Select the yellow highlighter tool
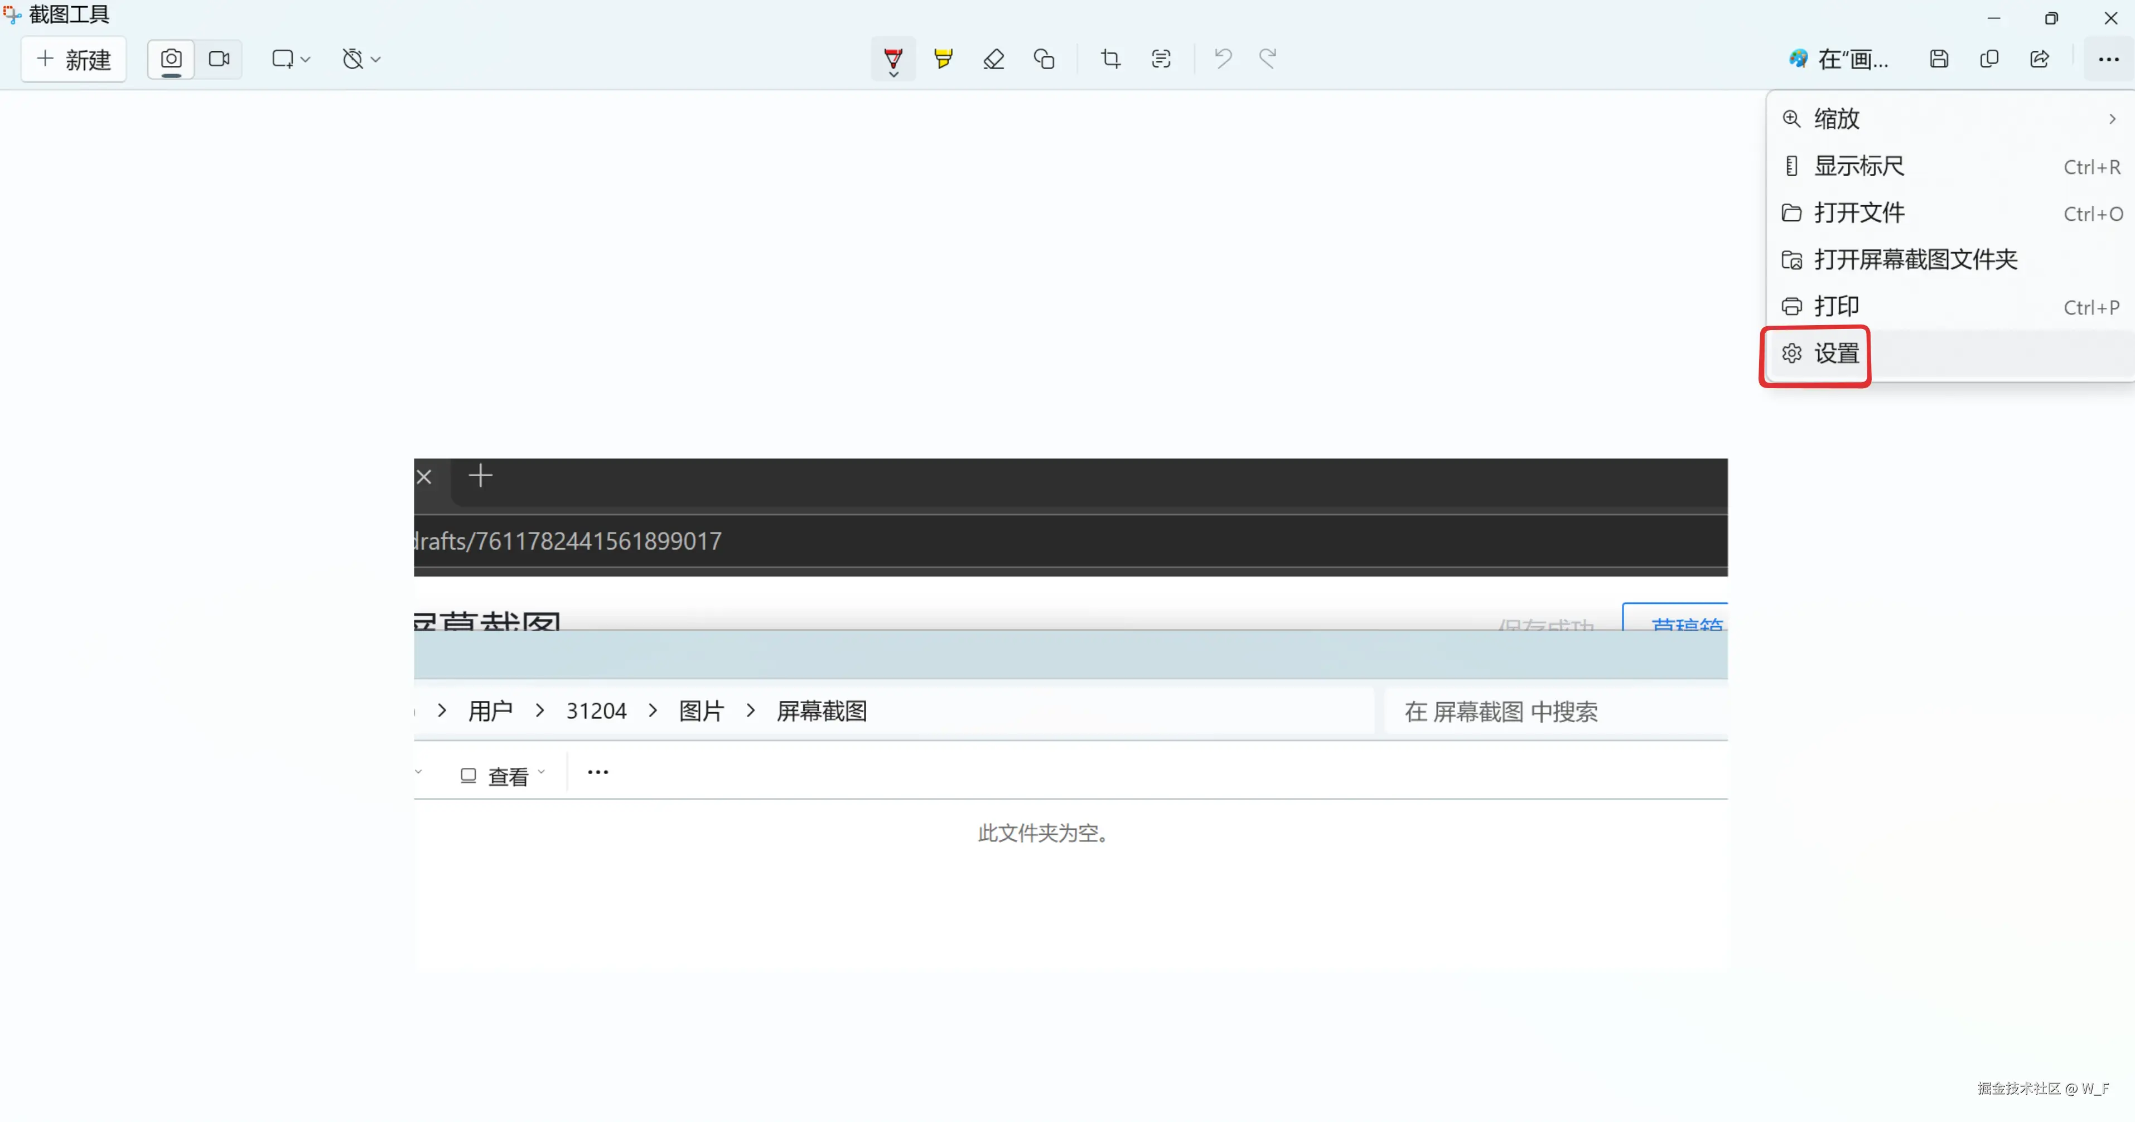 [x=943, y=58]
